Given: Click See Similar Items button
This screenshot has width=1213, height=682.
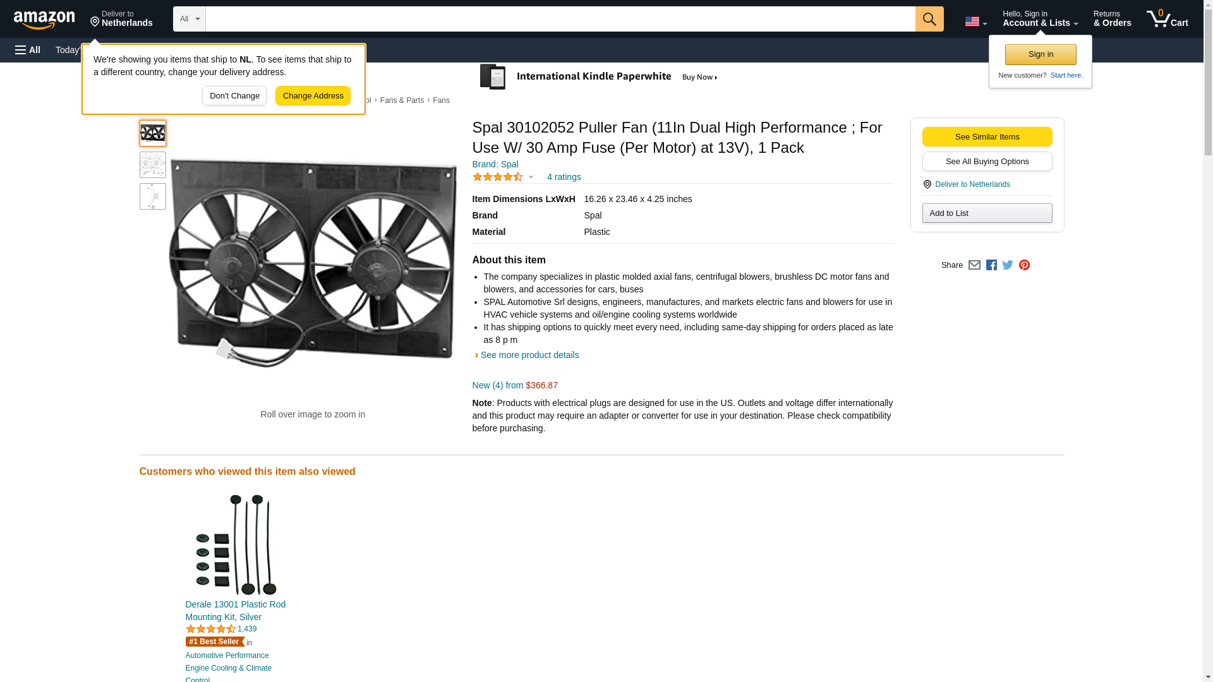Looking at the screenshot, I should tap(987, 137).
